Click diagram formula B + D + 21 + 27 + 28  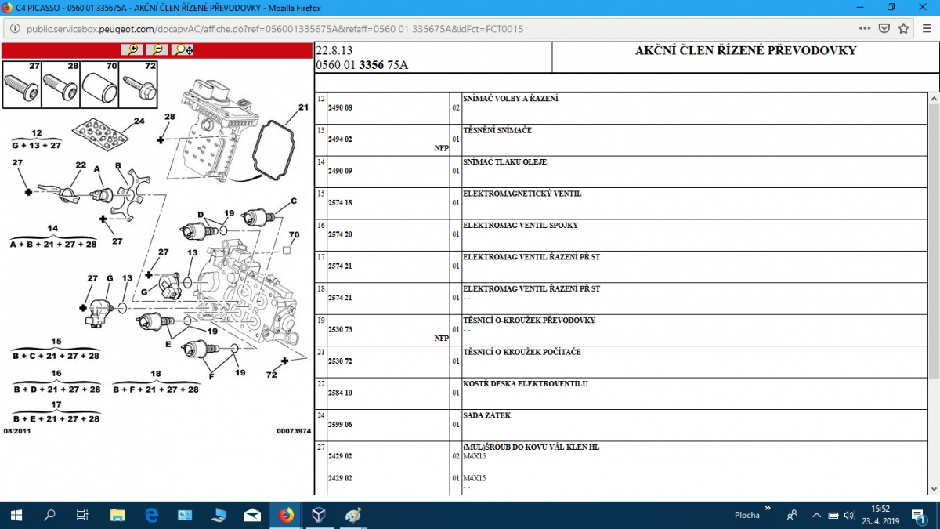coord(56,389)
